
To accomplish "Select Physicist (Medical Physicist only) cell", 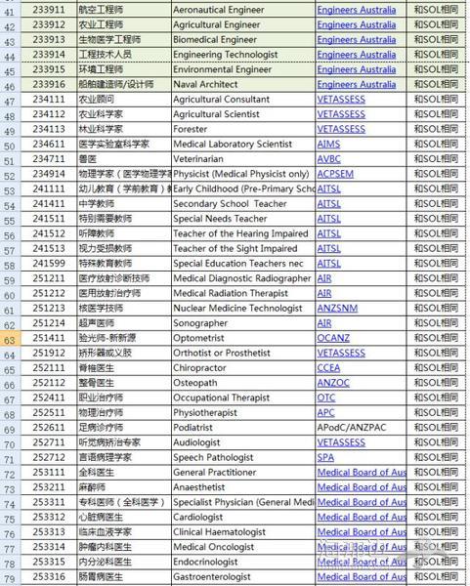I will [x=243, y=174].
